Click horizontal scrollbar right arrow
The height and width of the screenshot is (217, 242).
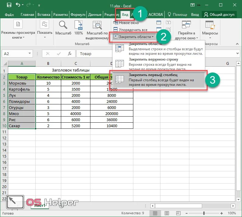click(233, 206)
